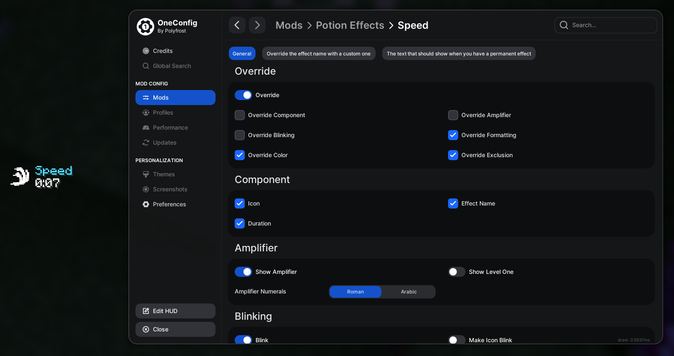This screenshot has width=674, height=356.
Task: Click the Global Search magnifier icon
Action: (146, 66)
